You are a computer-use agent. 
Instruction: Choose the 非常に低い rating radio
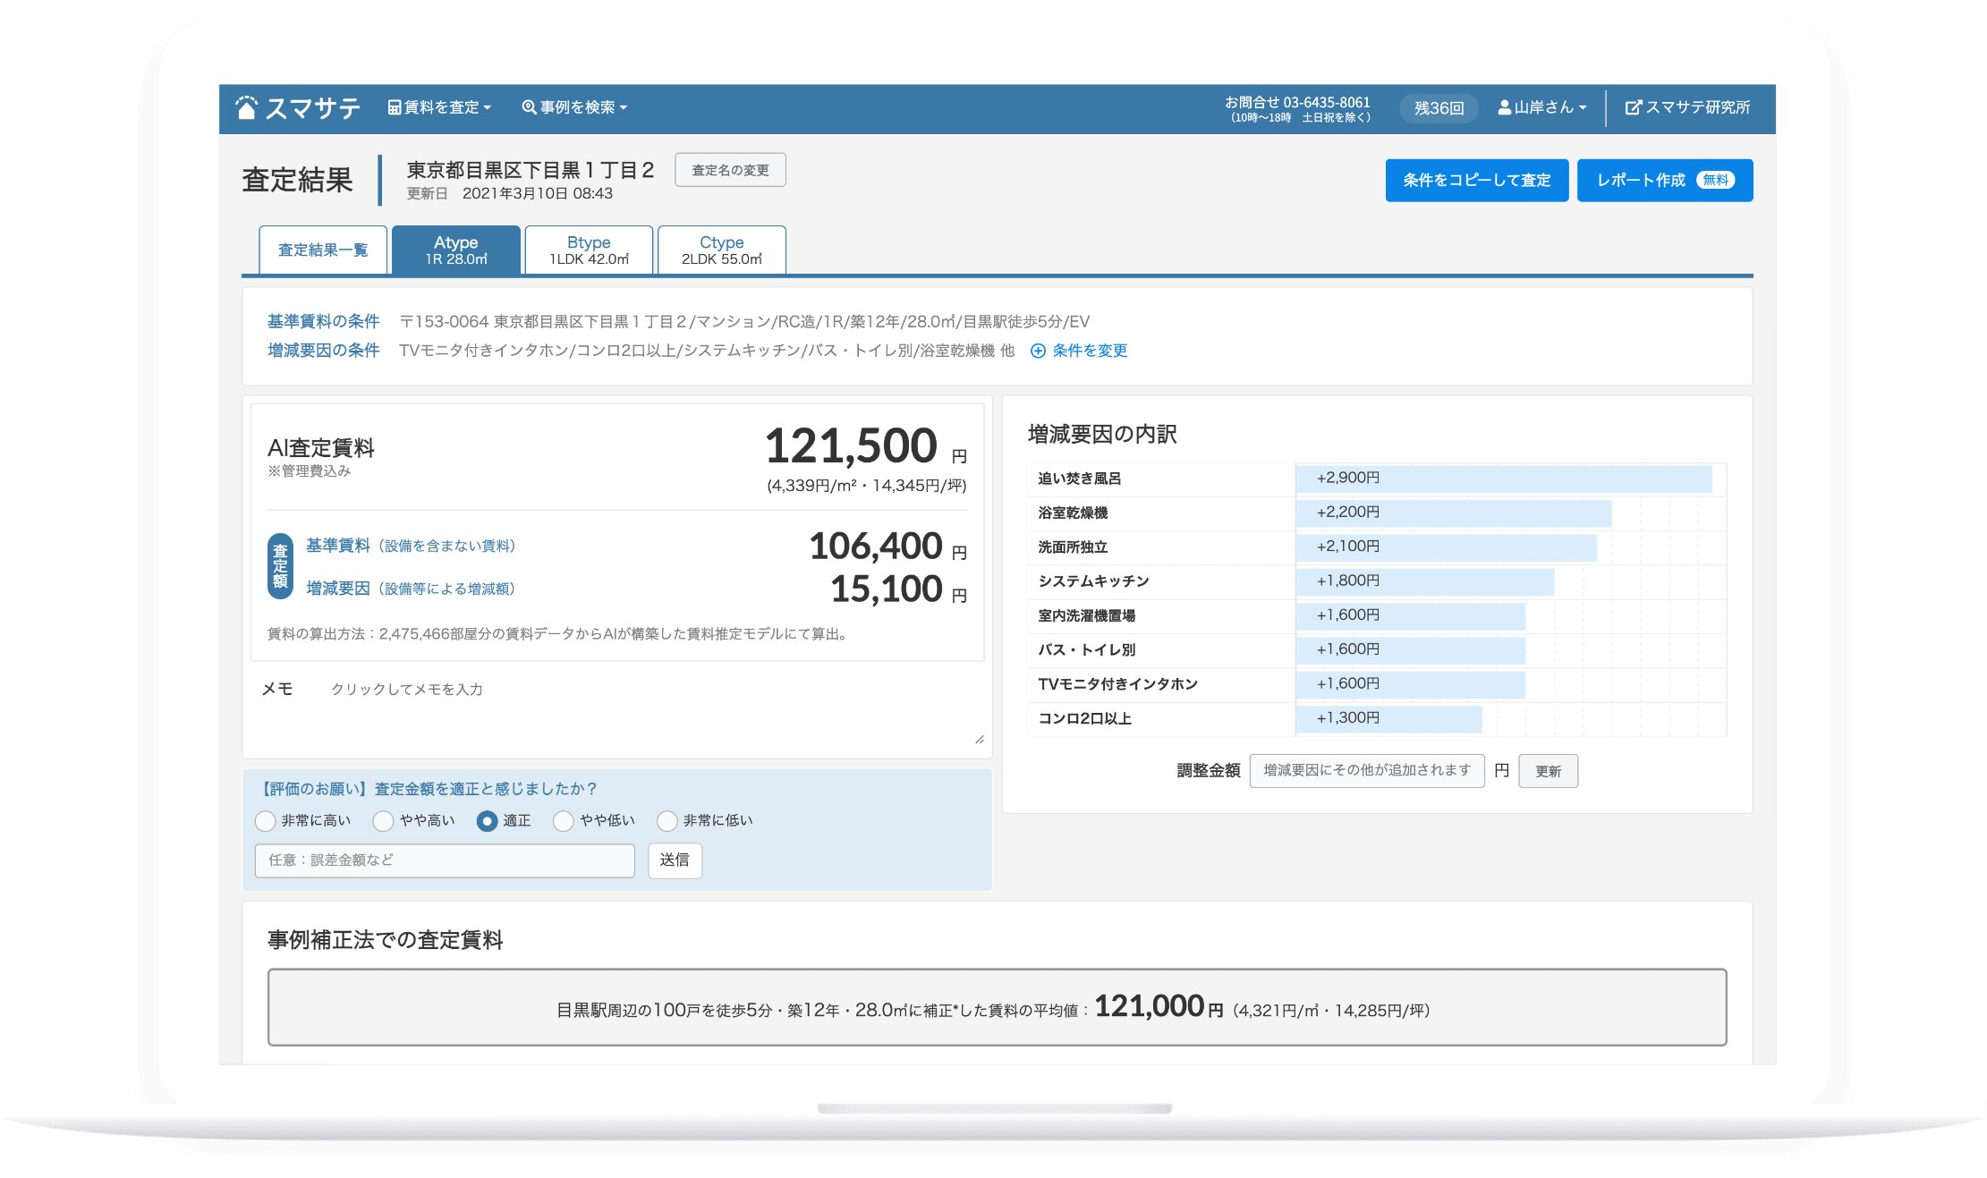click(x=667, y=821)
